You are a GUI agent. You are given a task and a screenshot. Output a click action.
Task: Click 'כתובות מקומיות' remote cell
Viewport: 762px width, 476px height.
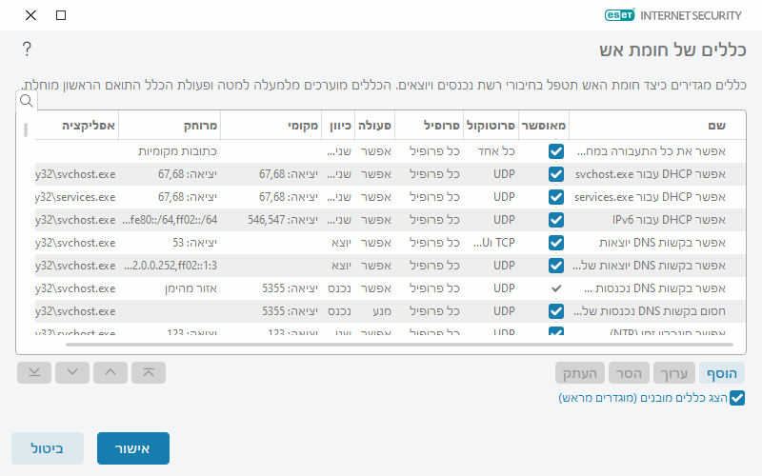click(x=177, y=151)
